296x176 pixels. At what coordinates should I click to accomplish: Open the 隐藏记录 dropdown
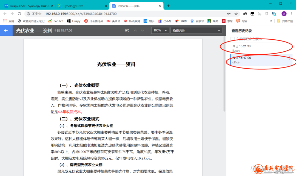click(x=196, y=31)
